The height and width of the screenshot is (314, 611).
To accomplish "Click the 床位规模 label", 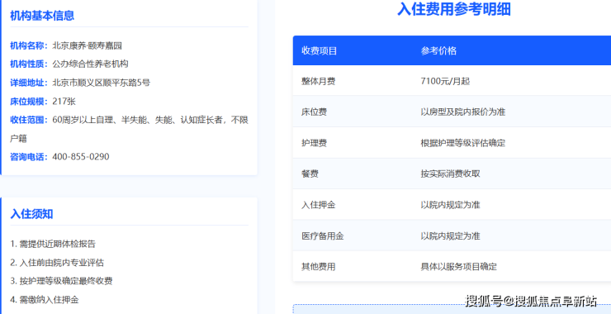I will (x=28, y=102).
